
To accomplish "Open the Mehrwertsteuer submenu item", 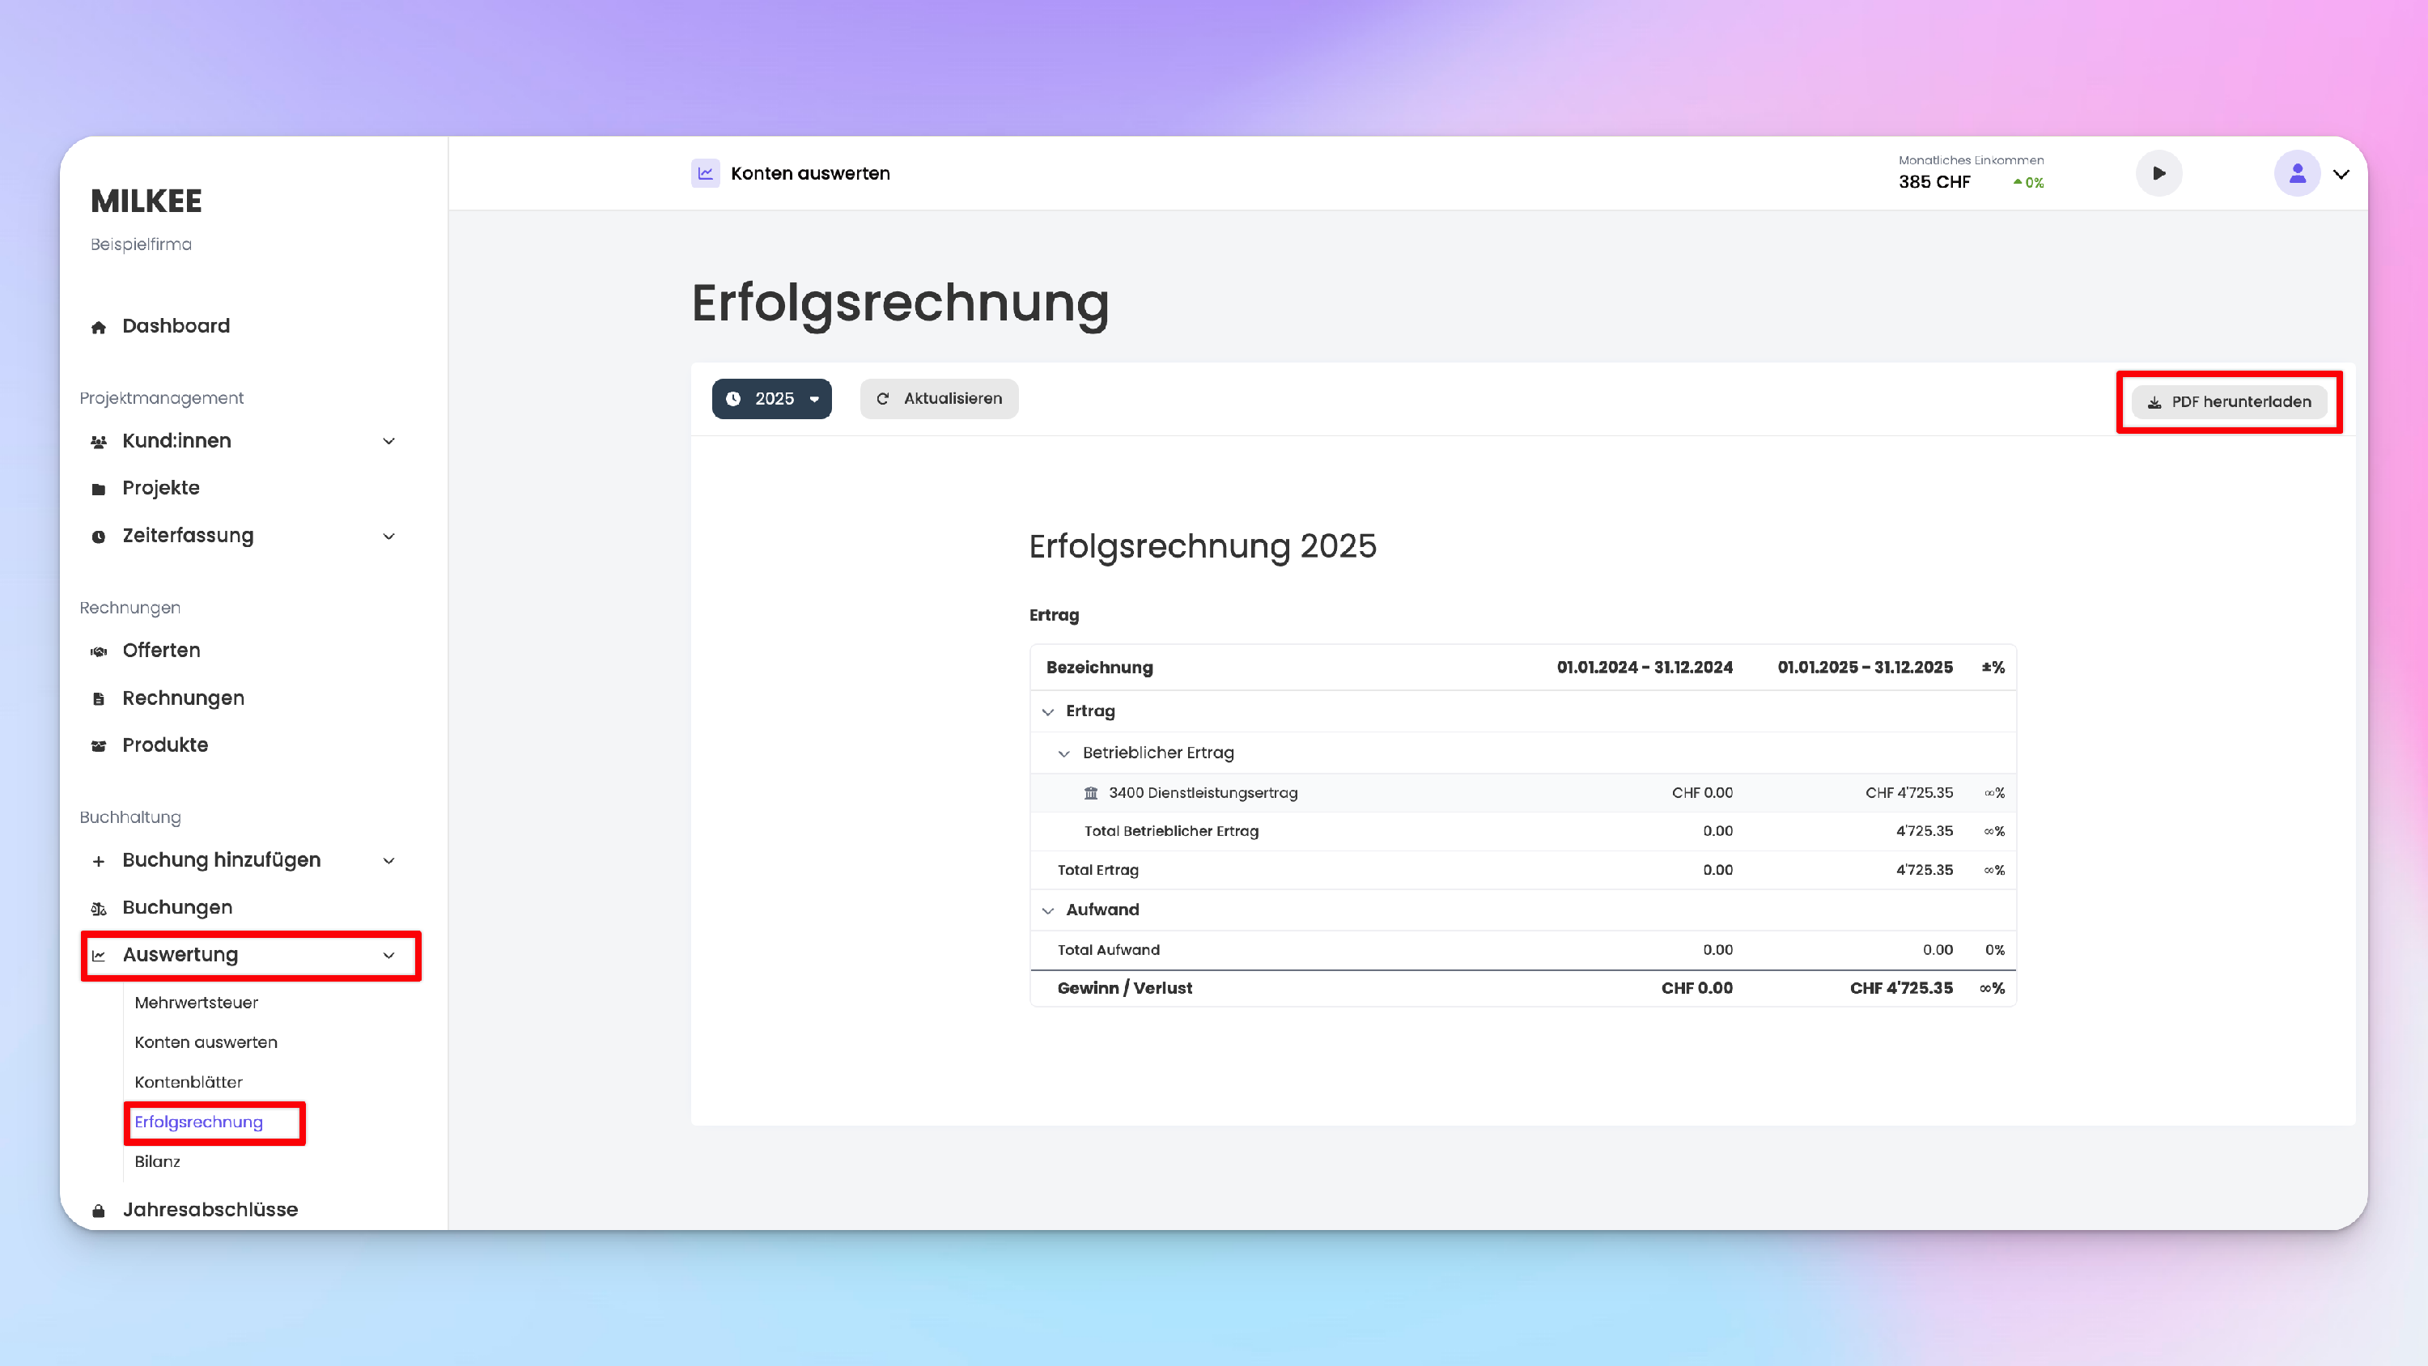I will coord(196,1002).
